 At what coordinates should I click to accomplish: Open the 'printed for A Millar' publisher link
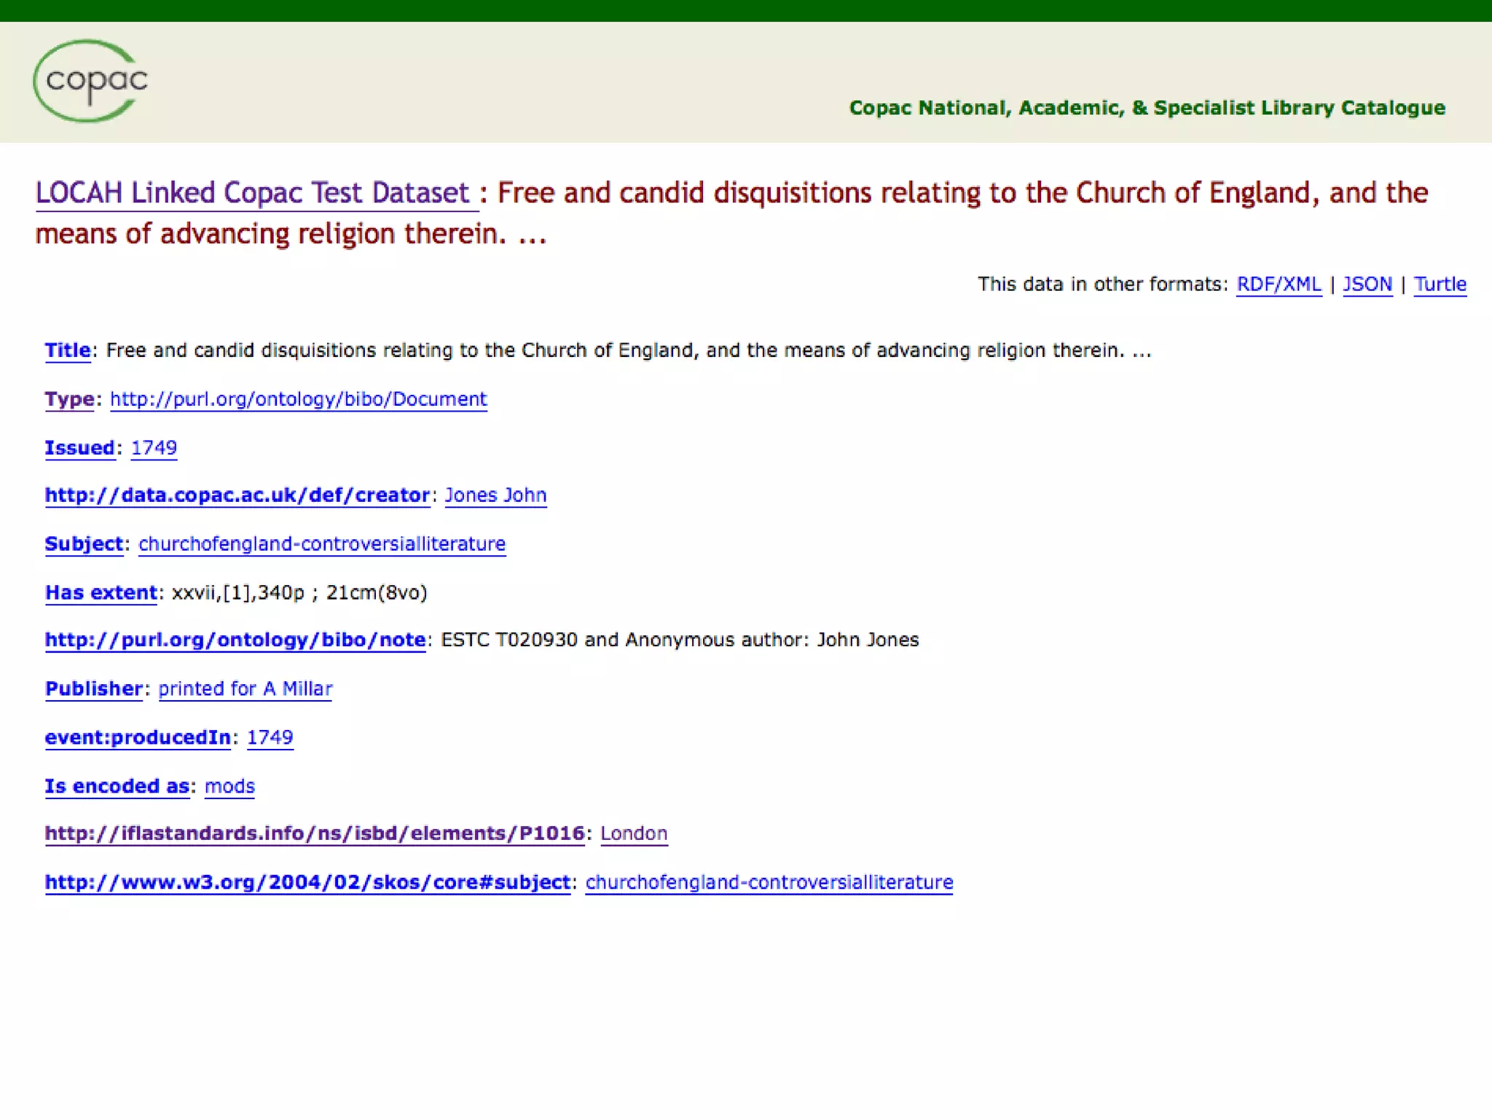(245, 689)
